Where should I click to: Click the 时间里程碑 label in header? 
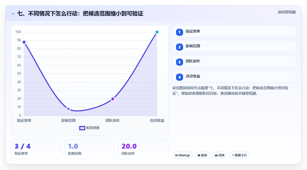[287, 12]
